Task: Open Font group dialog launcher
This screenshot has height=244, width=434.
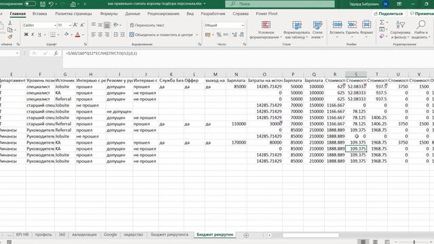Action: point(85,44)
